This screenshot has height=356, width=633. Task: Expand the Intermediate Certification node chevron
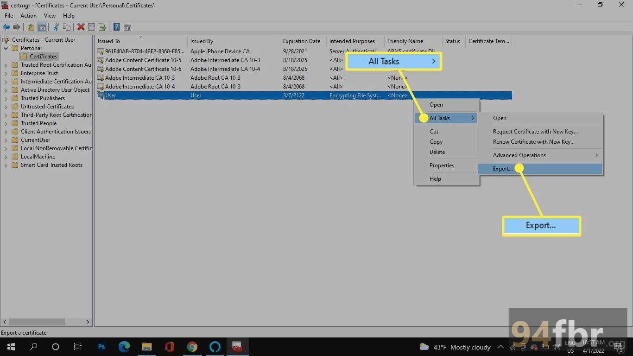coord(6,82)
